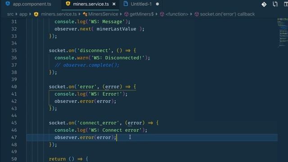The width and height of the screenshot is (288, 162).
Task: Click the class symbol icon before MinersService
Action: coord(85,14)
